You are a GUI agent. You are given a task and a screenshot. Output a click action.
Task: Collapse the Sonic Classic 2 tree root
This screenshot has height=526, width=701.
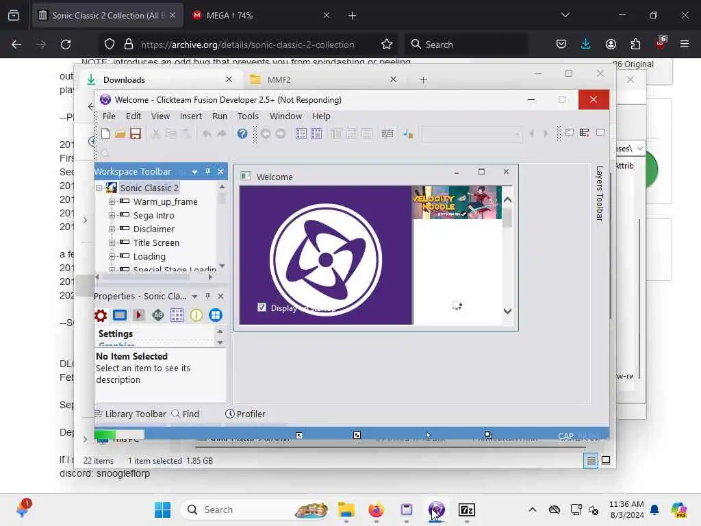[99, 188]
